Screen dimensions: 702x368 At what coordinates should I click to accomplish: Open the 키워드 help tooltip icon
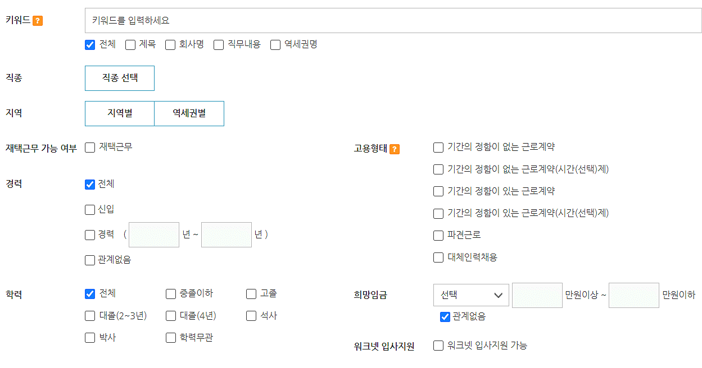37,20
